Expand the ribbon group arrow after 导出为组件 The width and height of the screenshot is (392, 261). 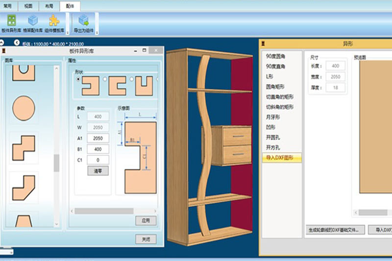coord(97,33)
